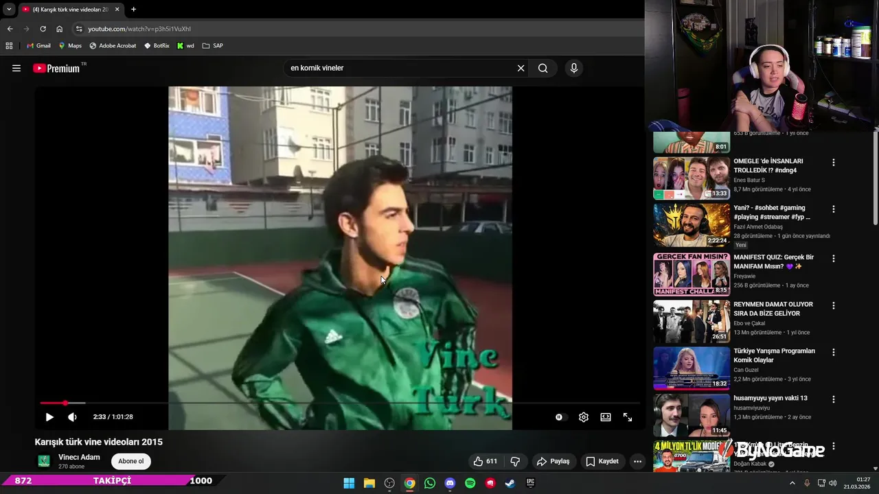Open the YouTube guide hamburger menu
879x494 pixels.
[16, 68]
